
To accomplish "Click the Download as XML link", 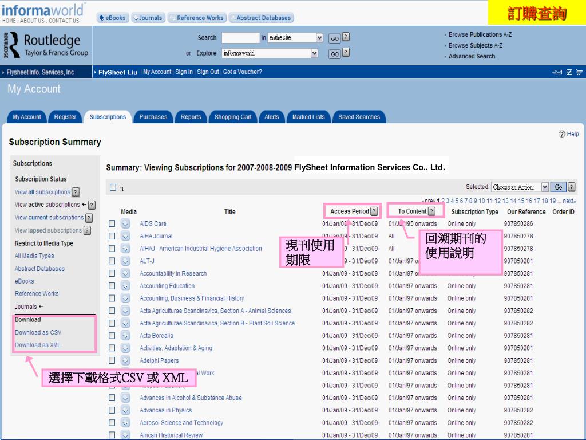I will tap(37, 345).
